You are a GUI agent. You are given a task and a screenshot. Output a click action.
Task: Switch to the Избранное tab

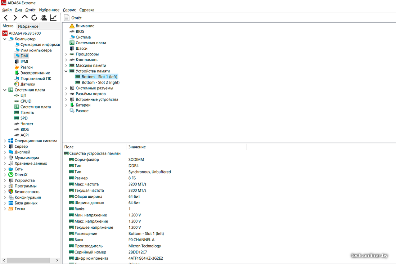click(x=28, y=26)
